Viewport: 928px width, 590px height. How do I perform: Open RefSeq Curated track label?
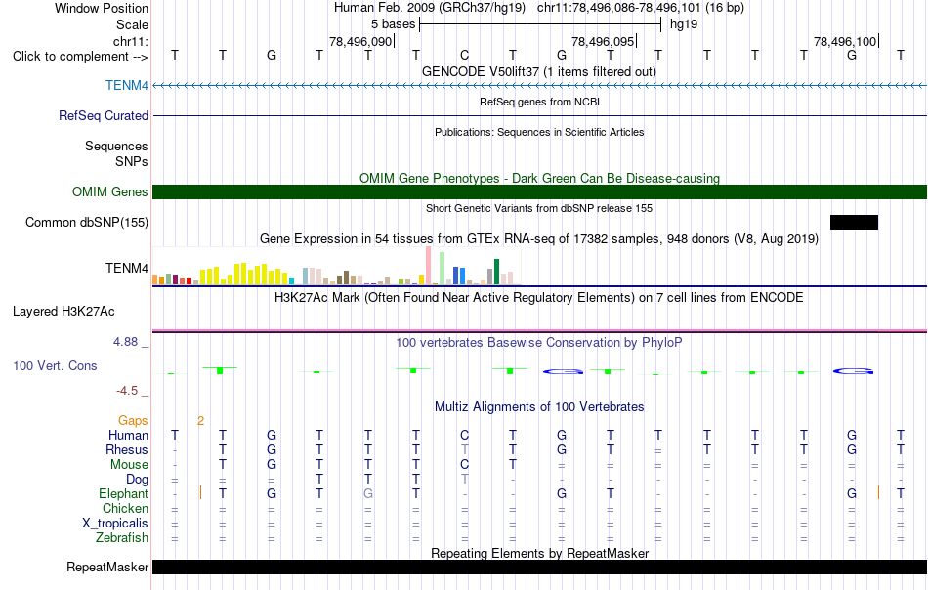point(104,115)
